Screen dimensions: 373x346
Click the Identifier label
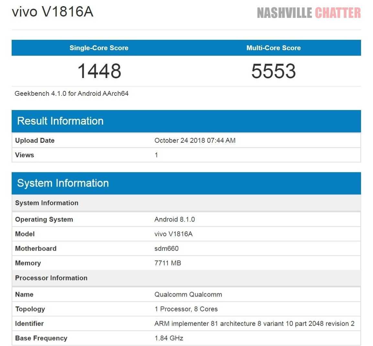tap(29, 323)
